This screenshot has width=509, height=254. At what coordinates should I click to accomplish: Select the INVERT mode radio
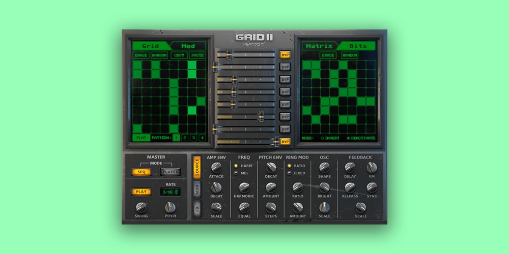330,138
